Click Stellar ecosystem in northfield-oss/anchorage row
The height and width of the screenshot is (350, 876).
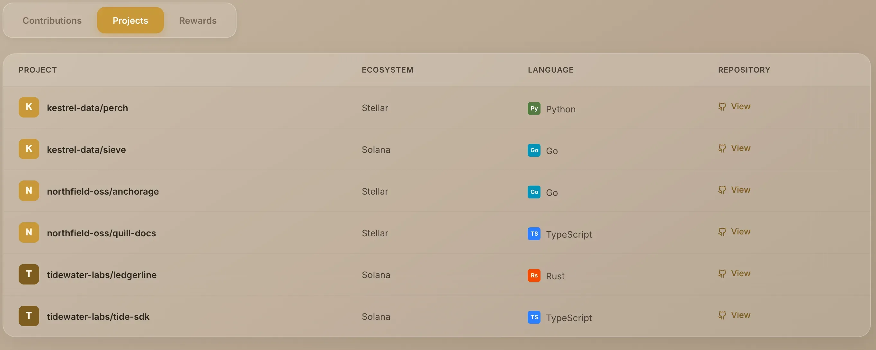(375, 192)
